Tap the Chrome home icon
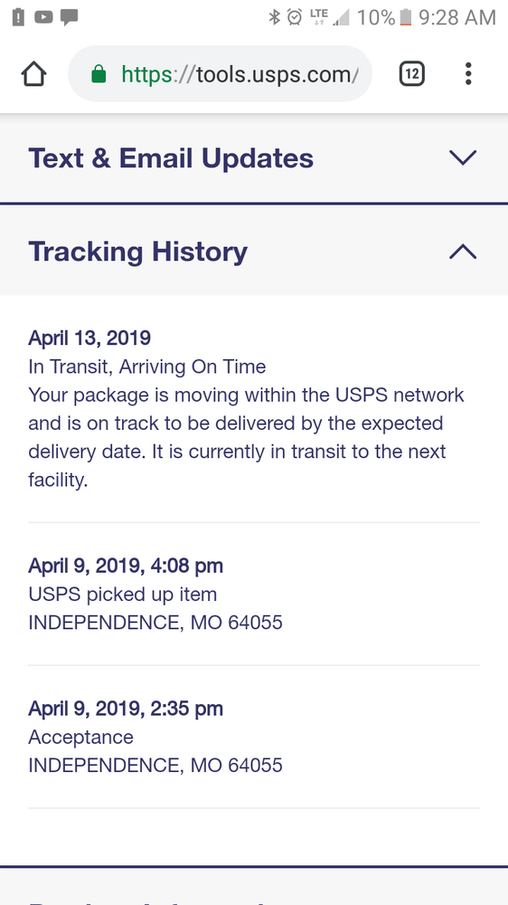The image size is (508, 905). point(33,74)
